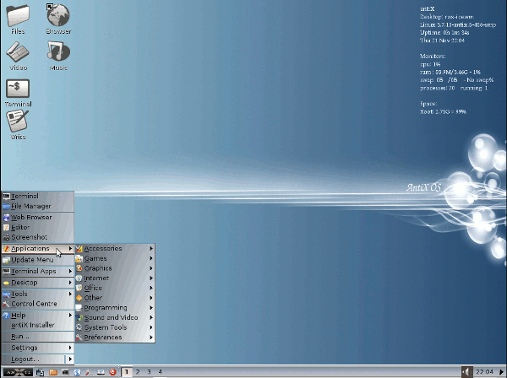
Task: Expand the Help submenu
Action: coord(38,316)
